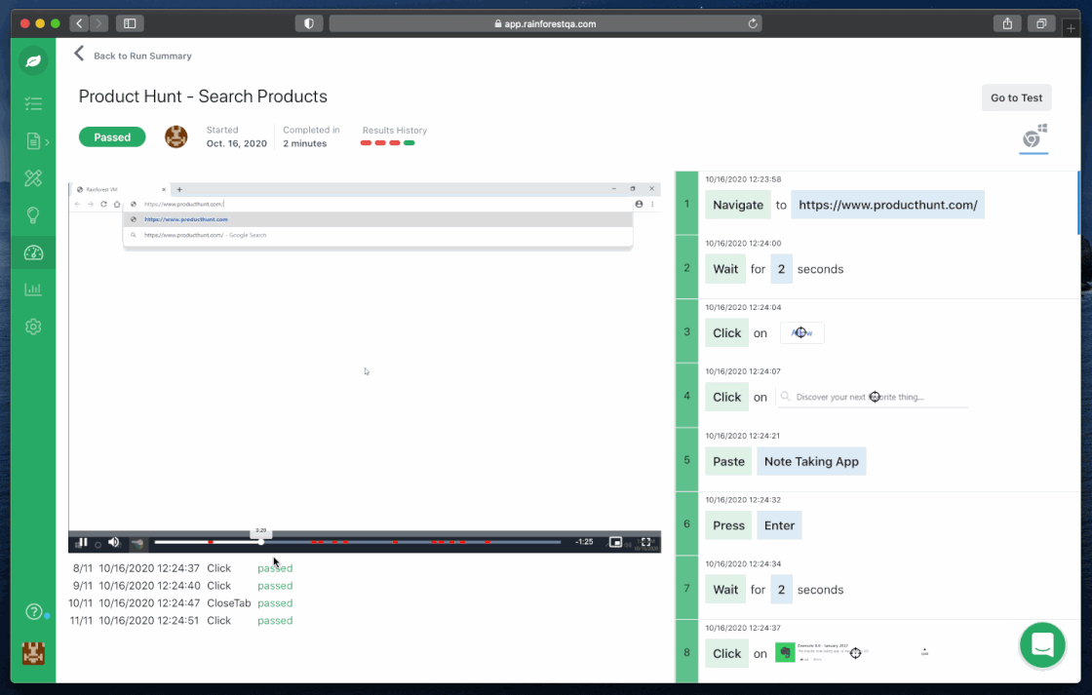
Task: Open the bar chart analytics sidebar icon
Action: click(x=33, y=289)
